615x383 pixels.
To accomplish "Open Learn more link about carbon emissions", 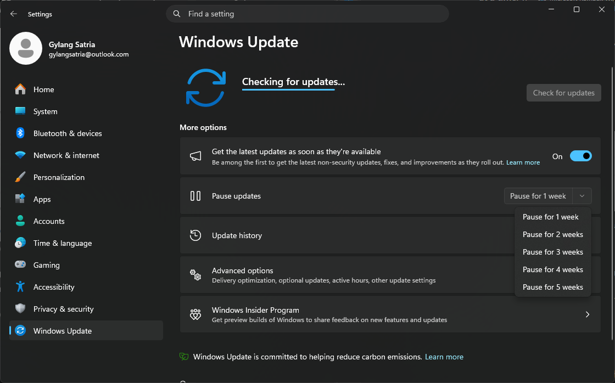I will tap(444, 357).
